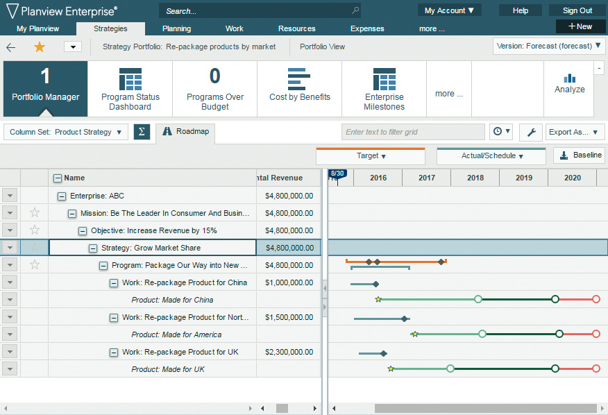
Task: Collapse the Enterprise: ABC tree node
Action: pyautogui.click(x=62, y=196)
